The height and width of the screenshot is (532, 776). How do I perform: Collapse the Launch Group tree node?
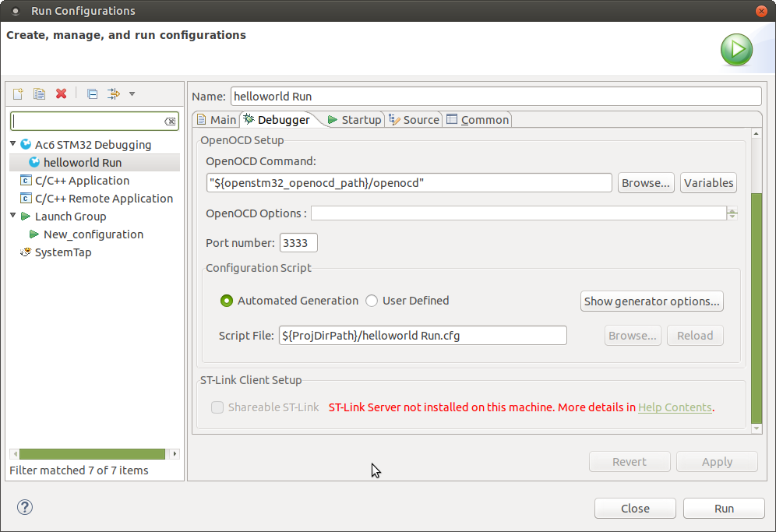13,216
